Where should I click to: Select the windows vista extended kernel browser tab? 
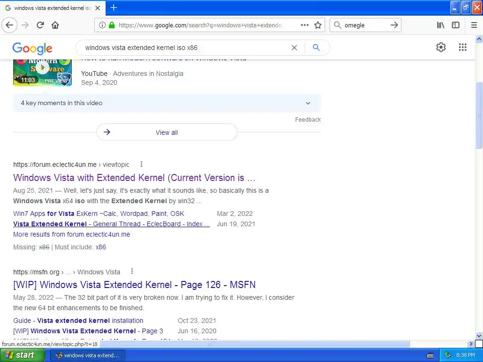53,8
